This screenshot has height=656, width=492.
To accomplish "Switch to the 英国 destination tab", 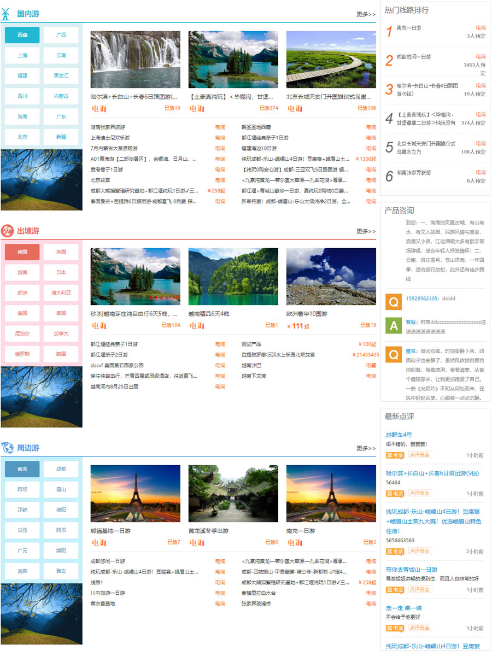I will [x=61, y=252].
